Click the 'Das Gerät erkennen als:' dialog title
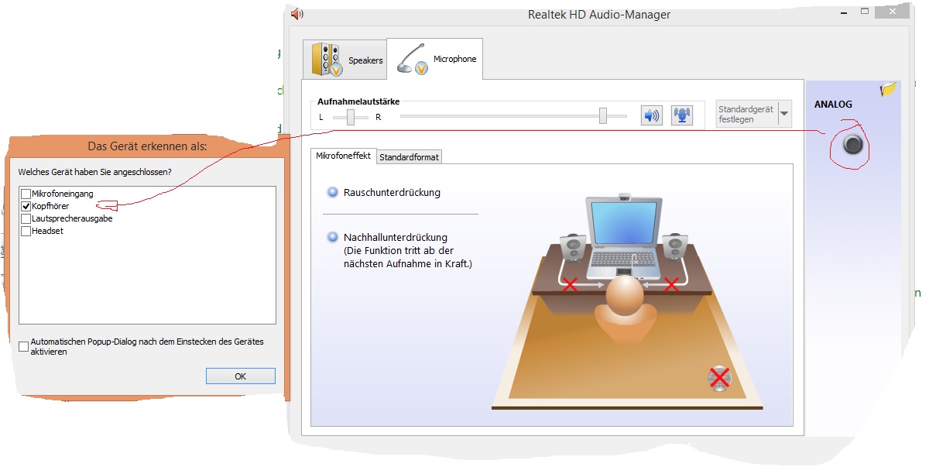 tap(147, 146)
